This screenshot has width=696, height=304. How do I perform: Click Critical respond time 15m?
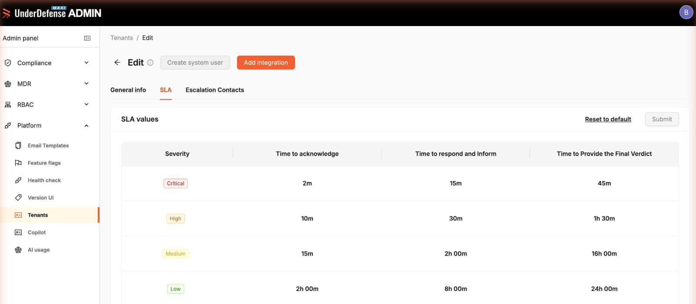coord(455,184)
